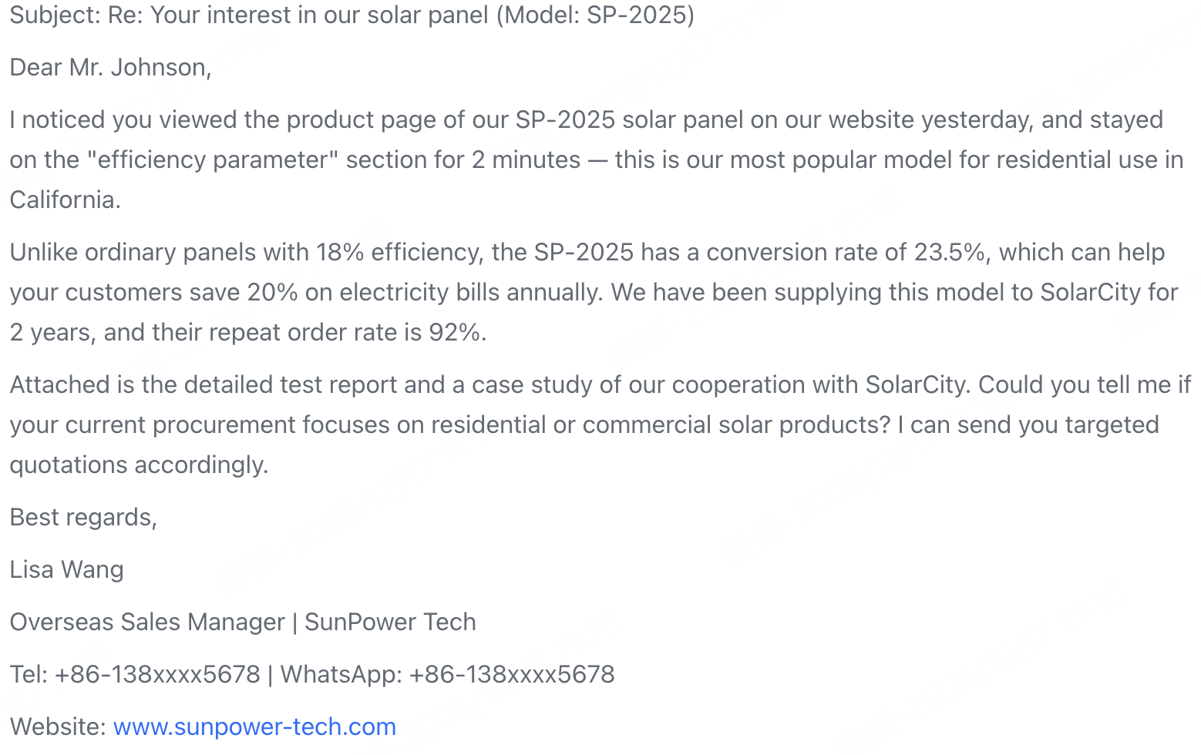This screenshot has height=755, width=1201.
Task: Click the email subject line text
Action: coord(352,15)
